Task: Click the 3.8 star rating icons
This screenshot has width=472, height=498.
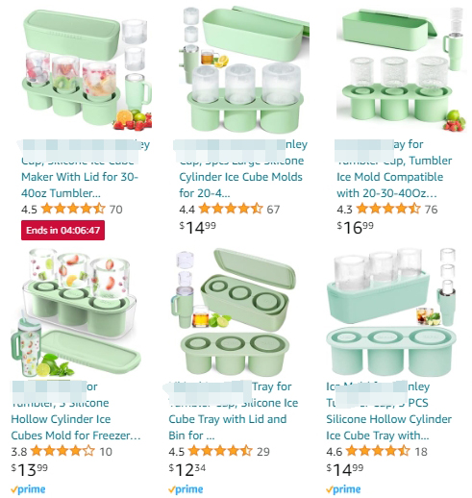Action: [x=62, y=451]
